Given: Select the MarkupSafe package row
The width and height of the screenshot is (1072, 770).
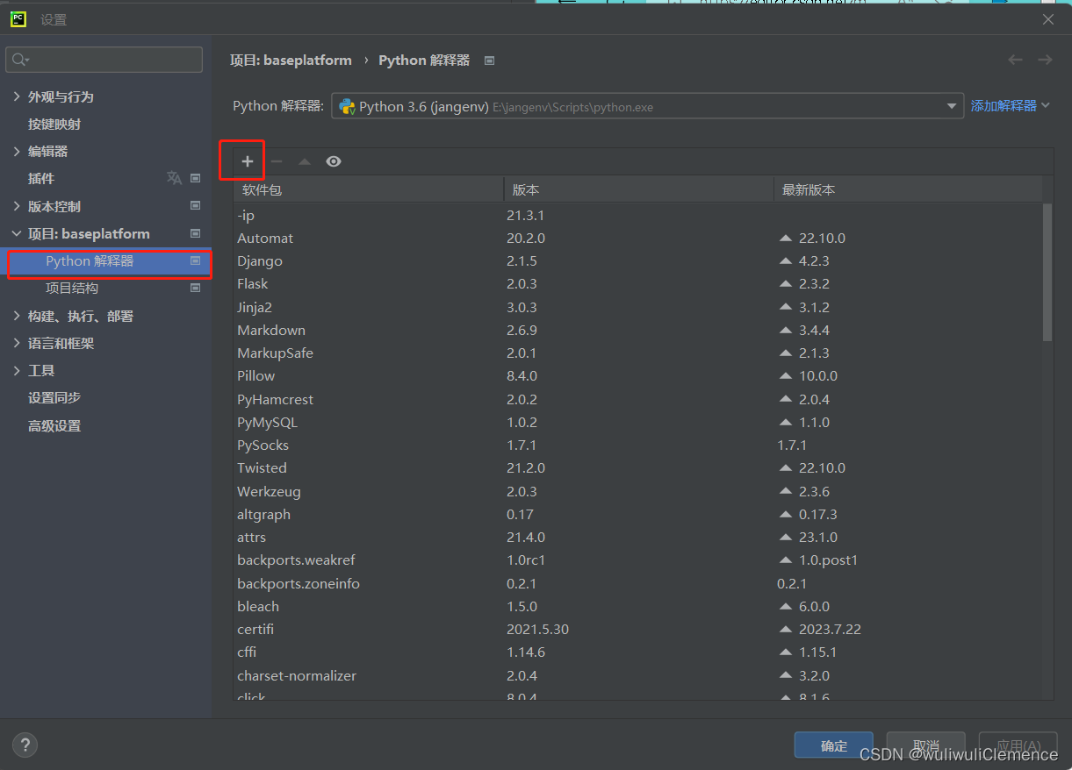Looking at the screenshot, I should click(637, 353).
